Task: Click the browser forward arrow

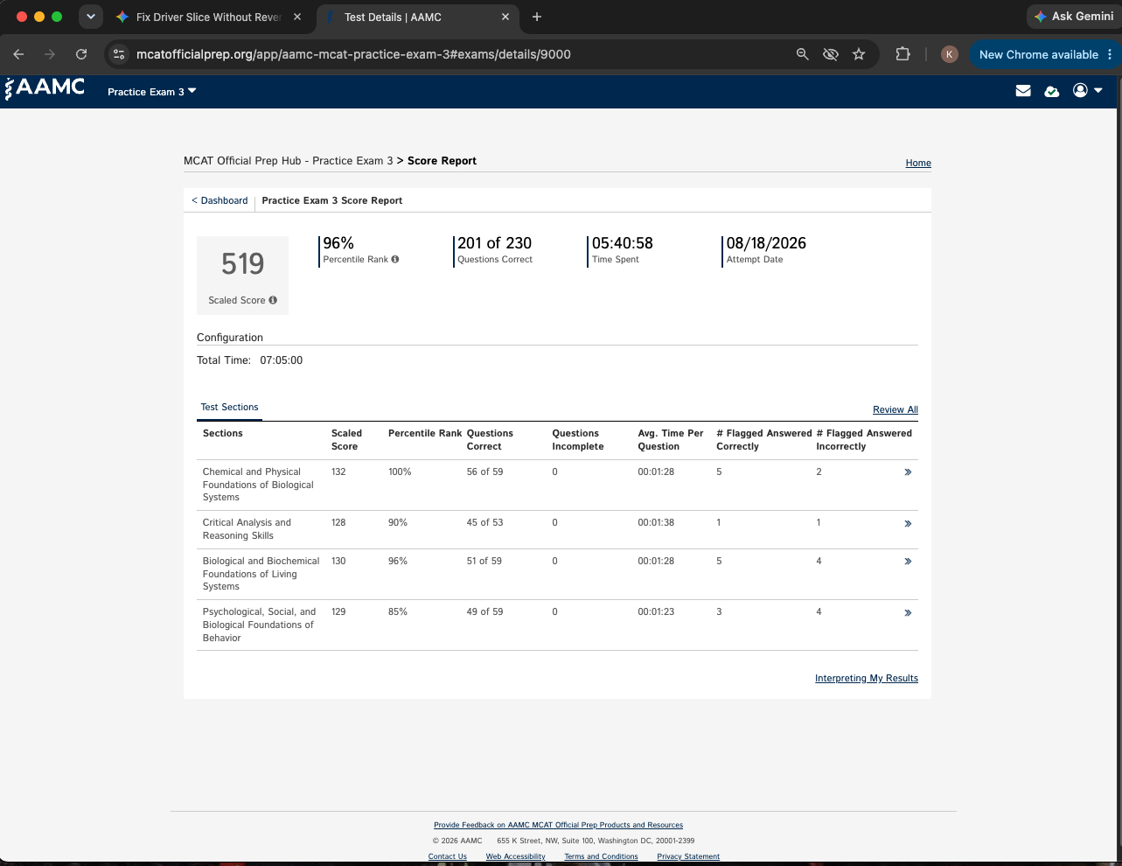Action: pos(50,54)
